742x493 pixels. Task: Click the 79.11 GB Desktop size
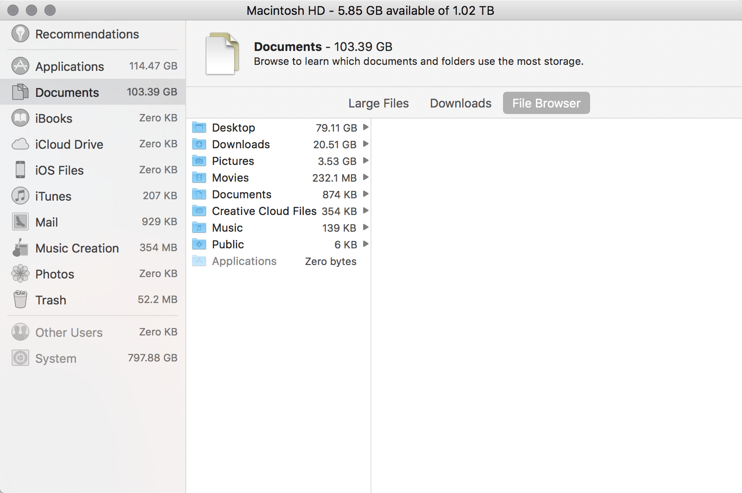click(x=336, y=128)
